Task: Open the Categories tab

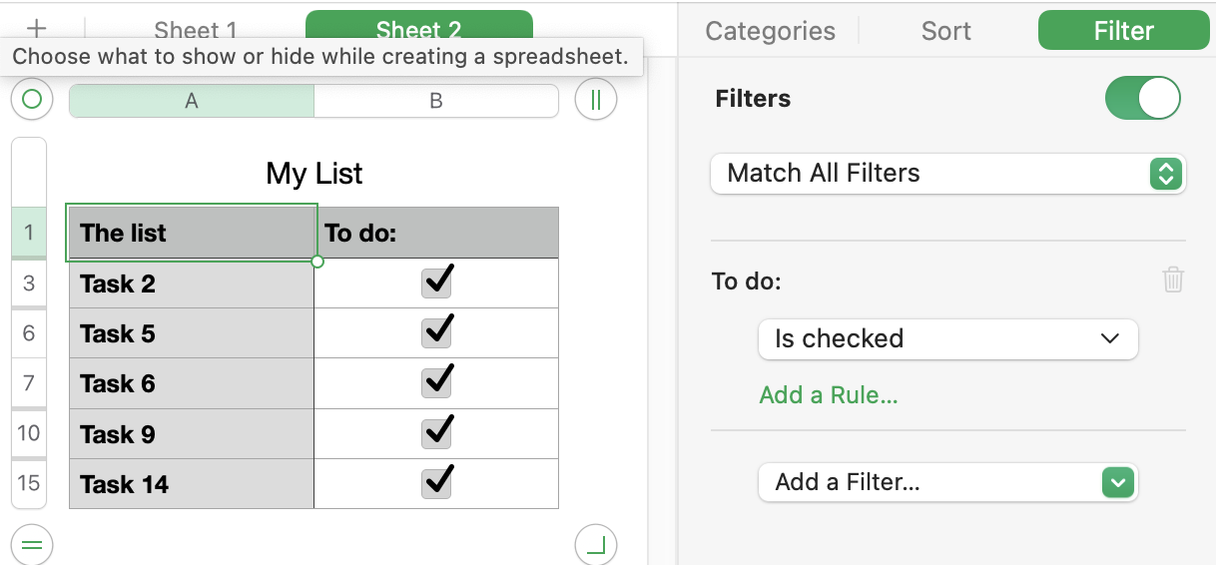Action: pyautogui.click(x=770, y=31)
